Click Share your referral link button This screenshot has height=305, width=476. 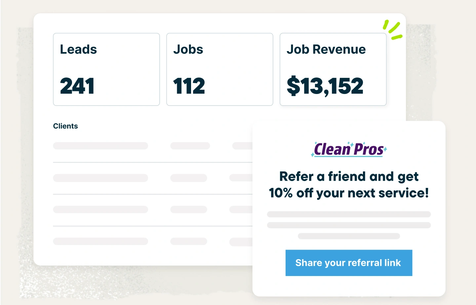(349, 263)
